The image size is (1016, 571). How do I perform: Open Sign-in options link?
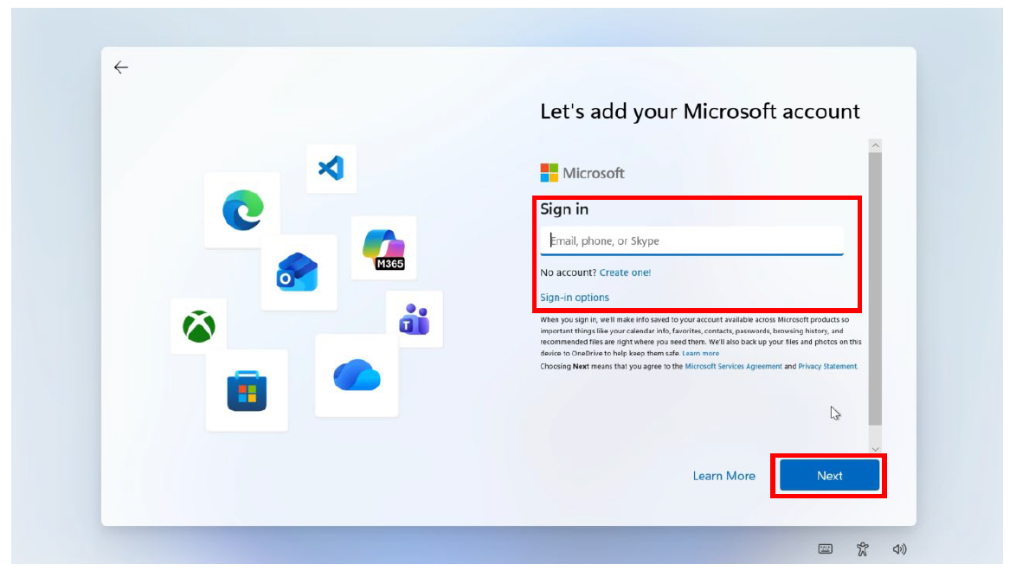(x=575, y=298)
